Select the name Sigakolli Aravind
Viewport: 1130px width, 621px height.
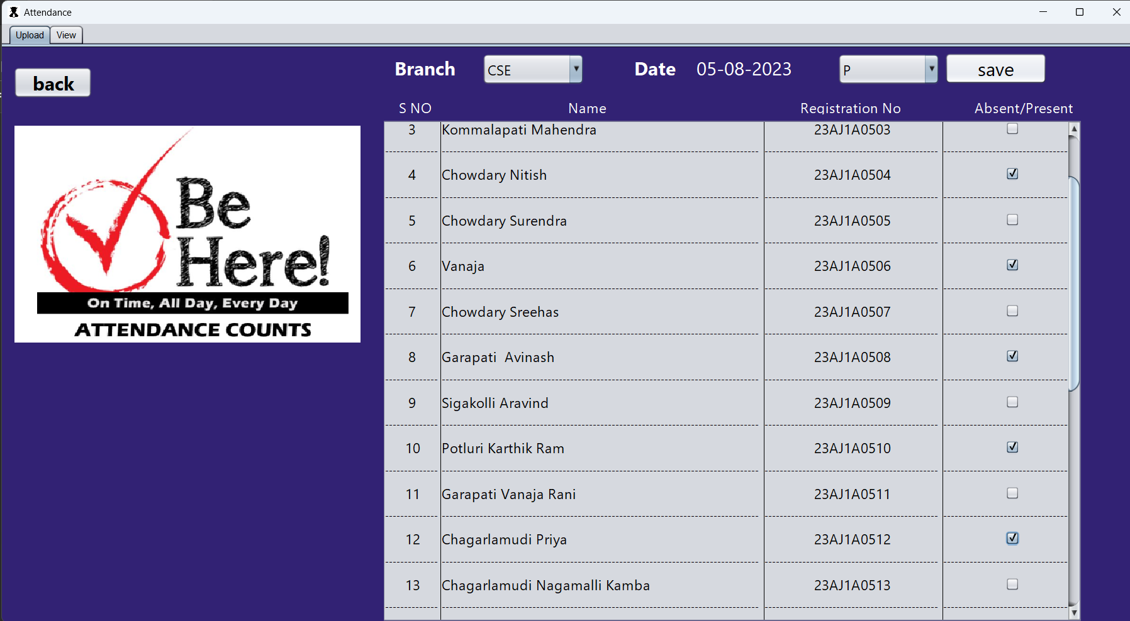tap(495, 404)
